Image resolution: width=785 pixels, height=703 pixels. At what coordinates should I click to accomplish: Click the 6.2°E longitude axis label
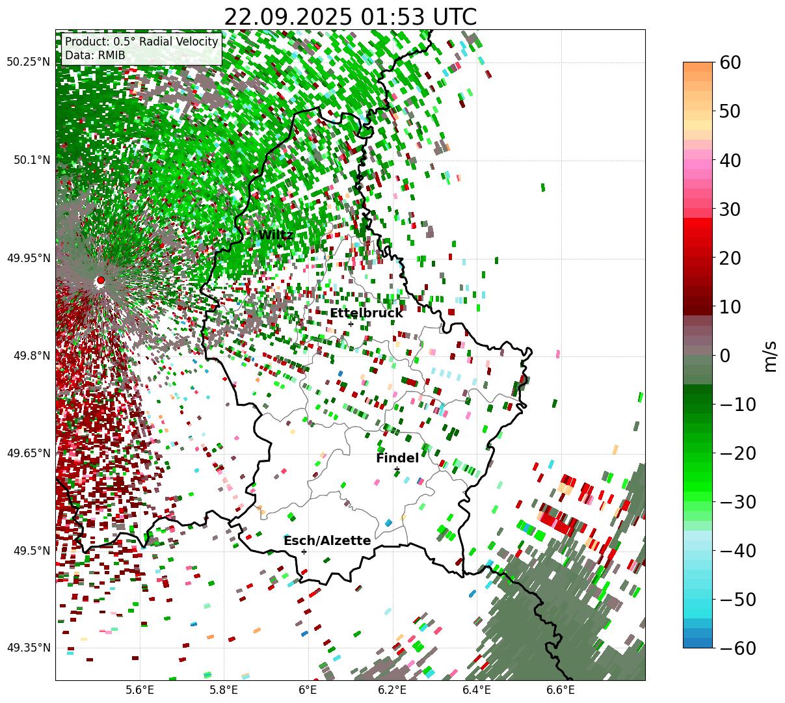(392, 690)
